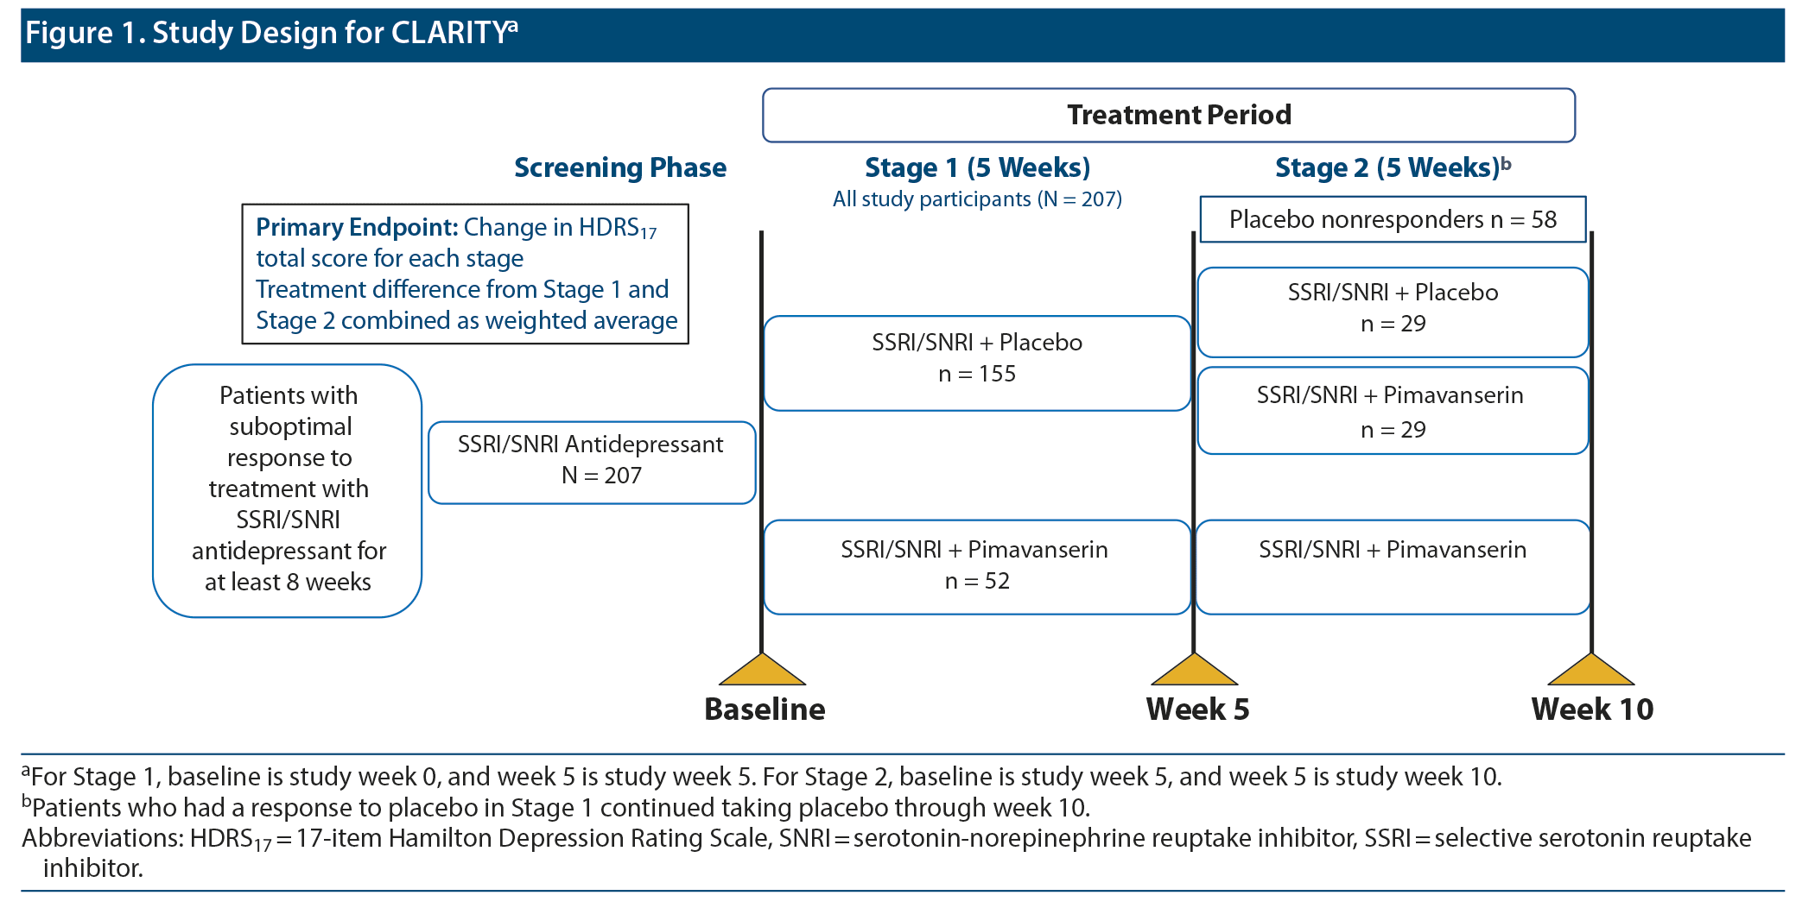Click the All study participants (N = 207) text

point(977,199)
